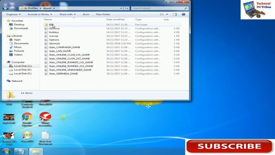Open the Include in library dropdown

(40, 14)
